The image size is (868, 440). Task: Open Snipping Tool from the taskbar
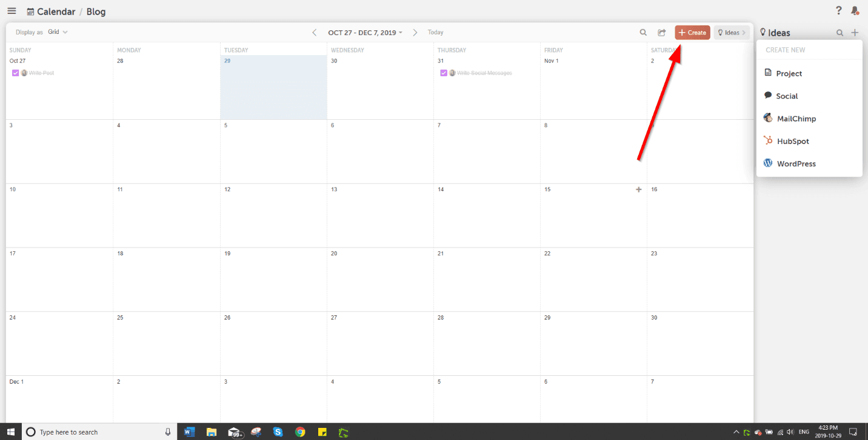(x=256, y=432)
